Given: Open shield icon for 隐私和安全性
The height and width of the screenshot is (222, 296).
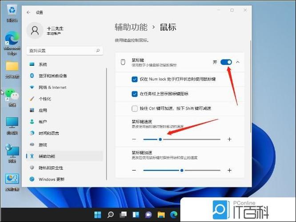Looking at the screenshot, I should tap(32, 167).
